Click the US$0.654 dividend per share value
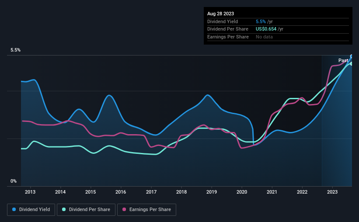The height and width of the screenshot is (222, 359). pyautogui.click(x=266, y=29)
